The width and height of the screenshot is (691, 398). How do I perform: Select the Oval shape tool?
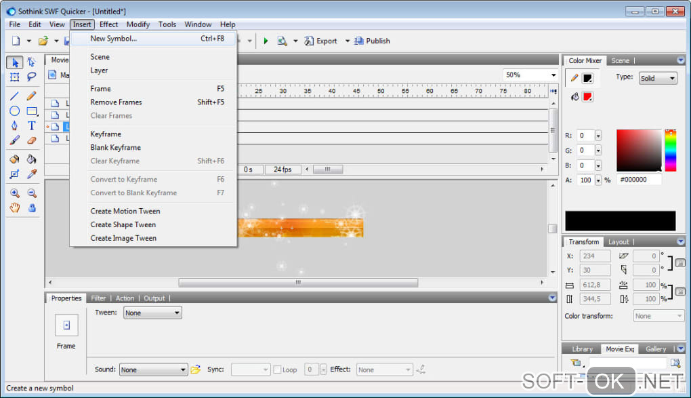coord(14,111)
